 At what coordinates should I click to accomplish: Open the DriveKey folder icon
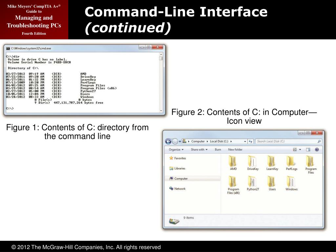(253, 163)
